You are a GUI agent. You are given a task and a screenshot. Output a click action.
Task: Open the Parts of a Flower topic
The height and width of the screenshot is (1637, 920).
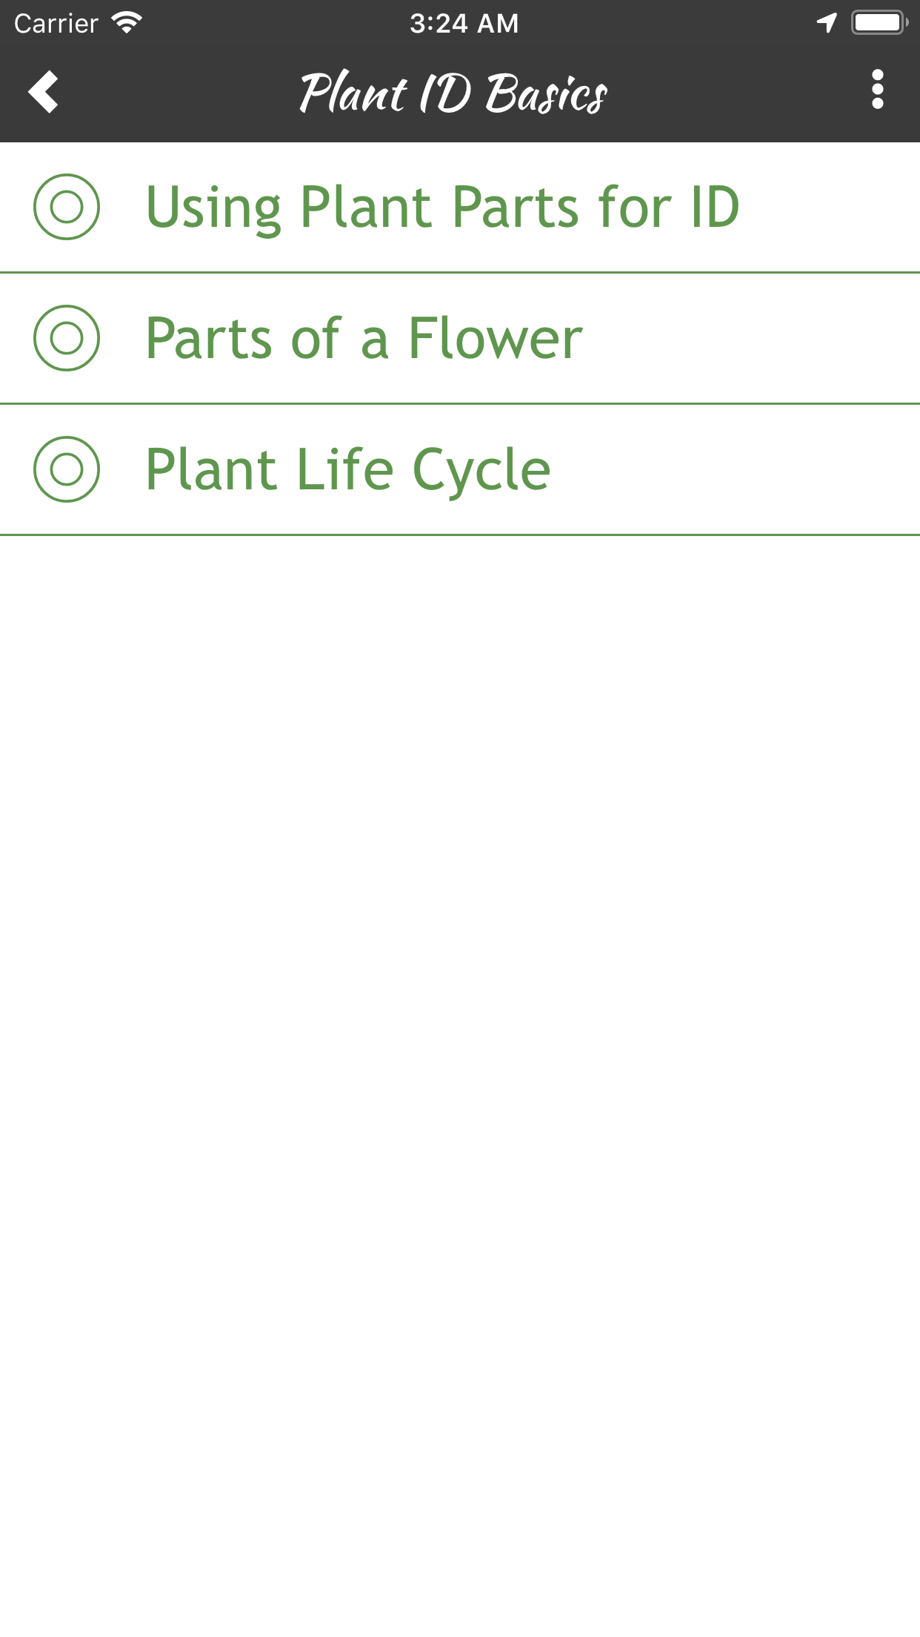click(364, 338)
